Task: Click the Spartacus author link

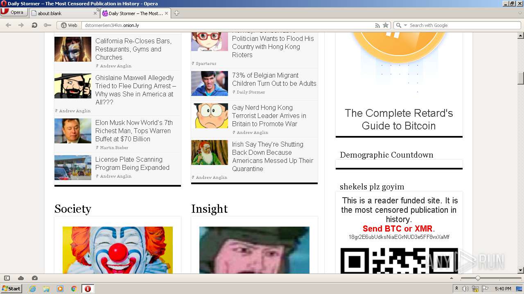Action: coord(206,63)
